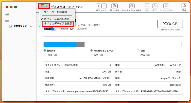
Task: Click the 復元 restore icon
Action: (x=155, y=6)
